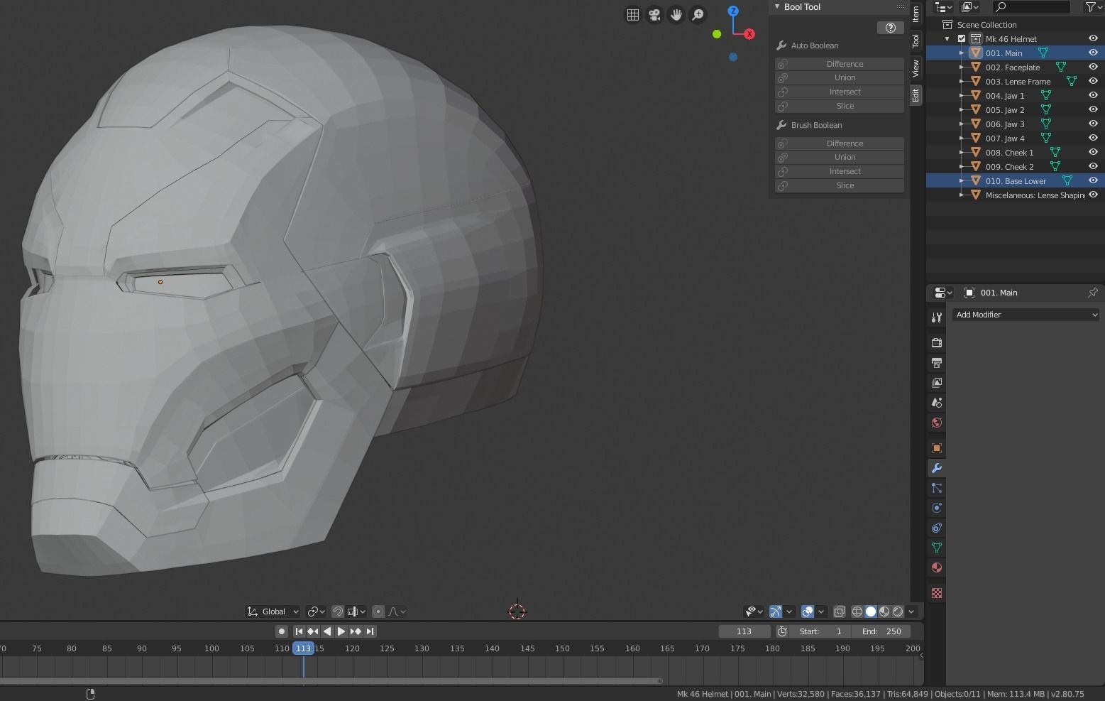Open the Object properties tab
Screen dimensions: 1105x701
[937, 448]
